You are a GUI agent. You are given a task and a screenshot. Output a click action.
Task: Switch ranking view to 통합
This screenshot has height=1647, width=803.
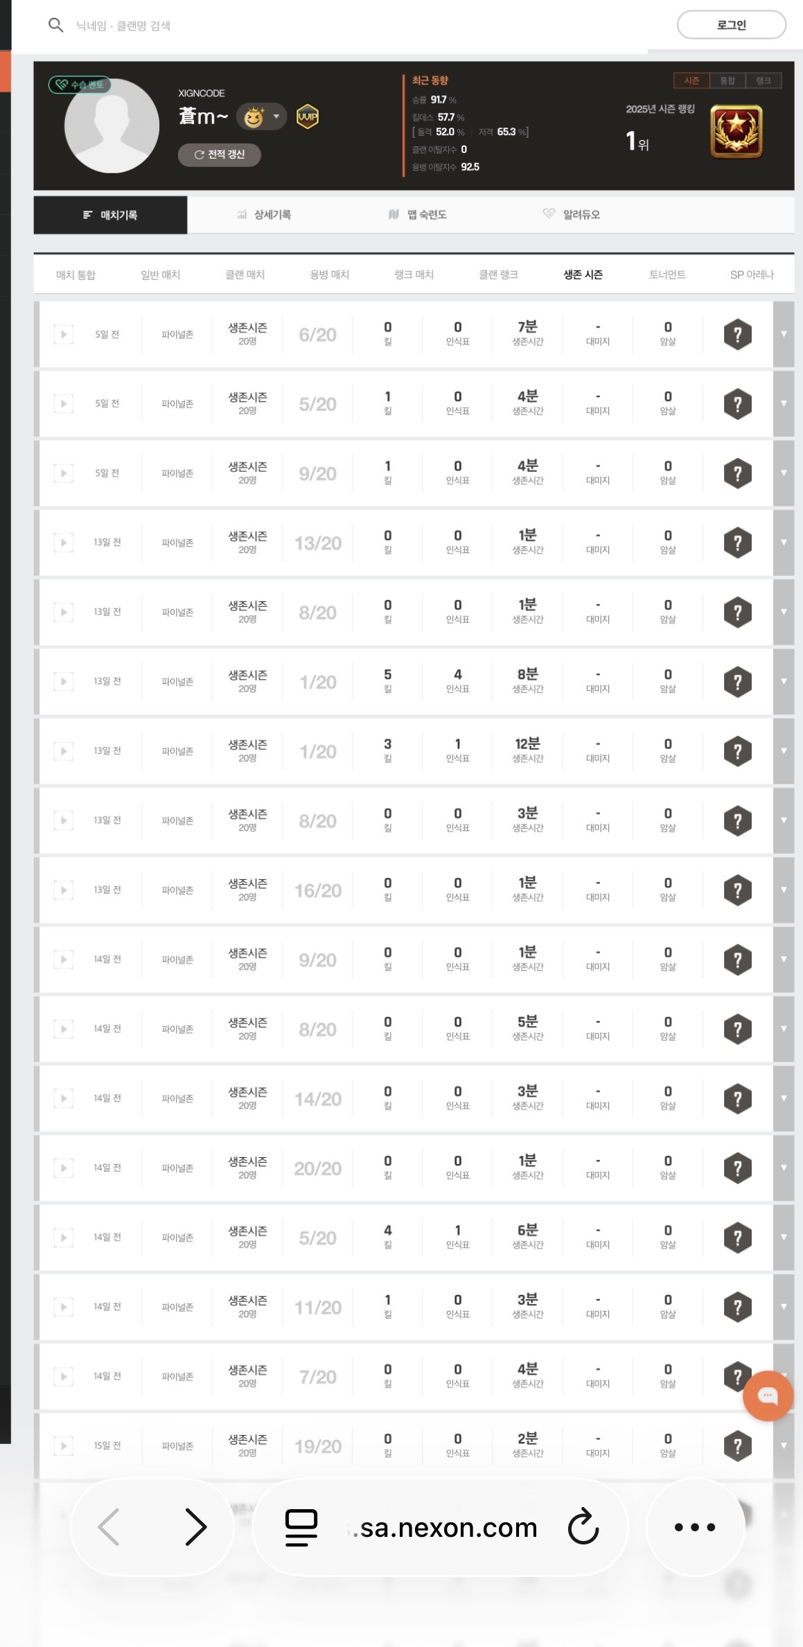point(727,81)
